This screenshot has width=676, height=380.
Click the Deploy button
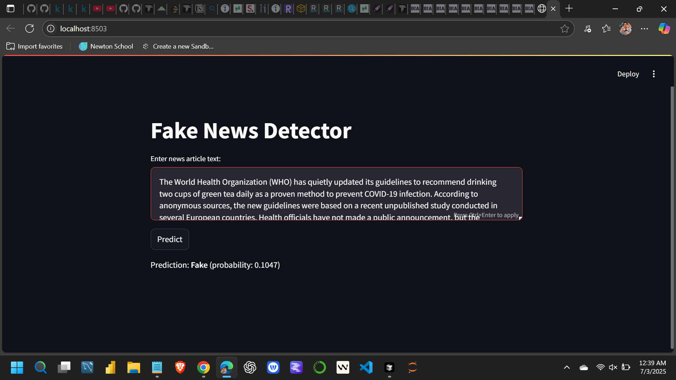coord(628,74)
